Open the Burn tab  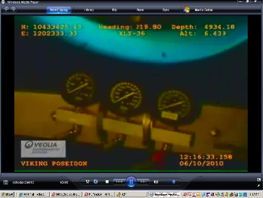[x=140, y=10]
